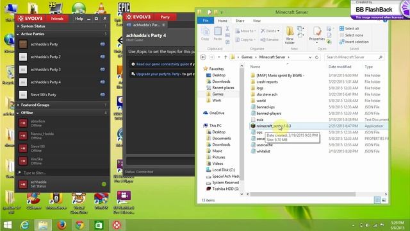This screenshot has height=231, width=410.
Task: Open the File tab in Explorer
Action: coord(206,21)
